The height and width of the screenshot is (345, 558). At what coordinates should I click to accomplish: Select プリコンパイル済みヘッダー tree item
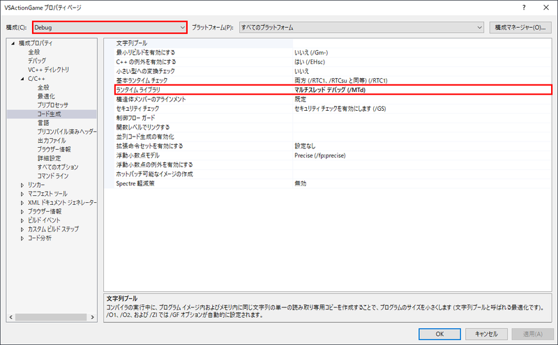click(67, 132)
